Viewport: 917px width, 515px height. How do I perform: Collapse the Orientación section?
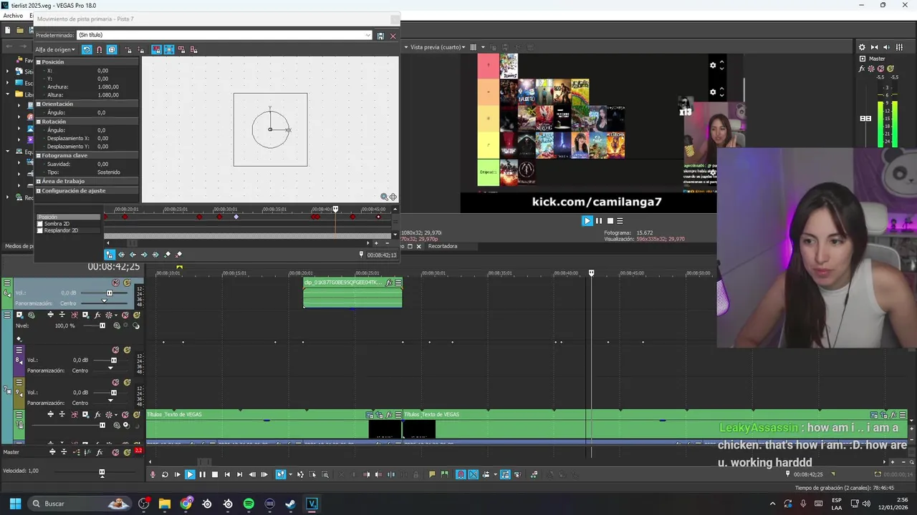coord(38,104)
